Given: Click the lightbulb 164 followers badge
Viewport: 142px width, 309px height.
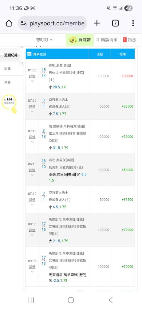Looking at the screenshot, I should pos(10,103).
